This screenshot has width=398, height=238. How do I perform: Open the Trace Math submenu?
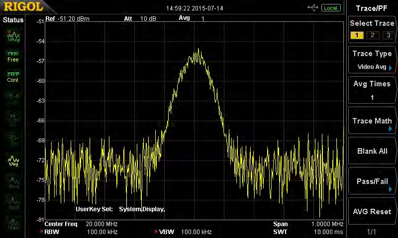(x=372, y=120)
